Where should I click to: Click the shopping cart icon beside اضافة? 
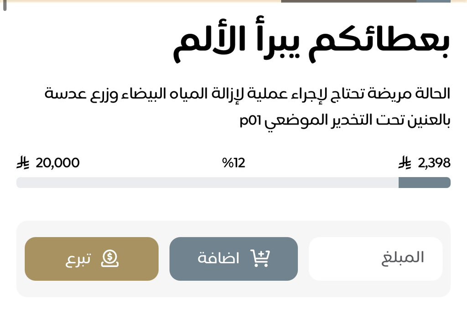[260, 258]
